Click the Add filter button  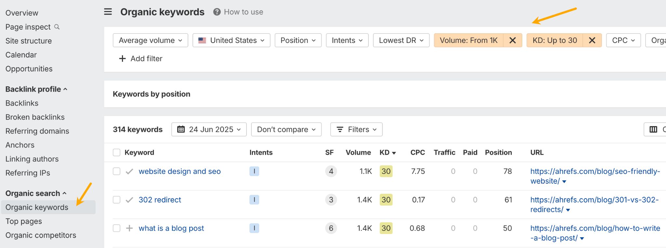tap(141, 59)
